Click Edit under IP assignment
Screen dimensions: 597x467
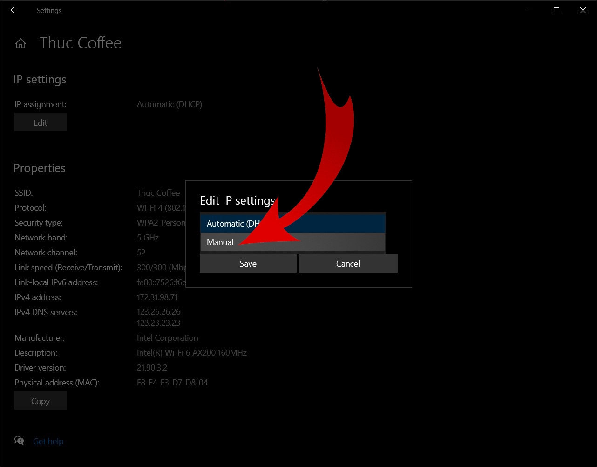coord(41,123)
